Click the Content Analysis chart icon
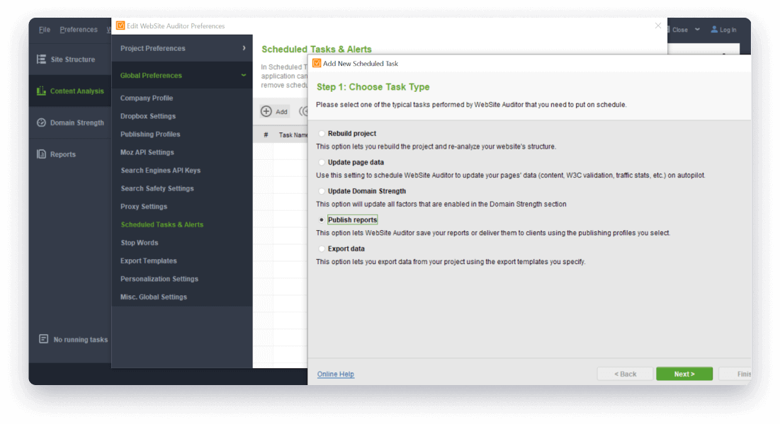 [x=42, y=91]
